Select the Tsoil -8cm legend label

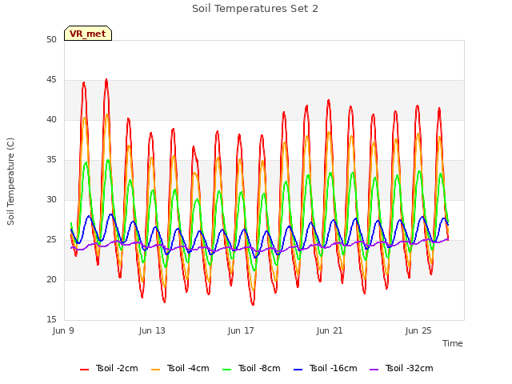(x=259, y=368)
